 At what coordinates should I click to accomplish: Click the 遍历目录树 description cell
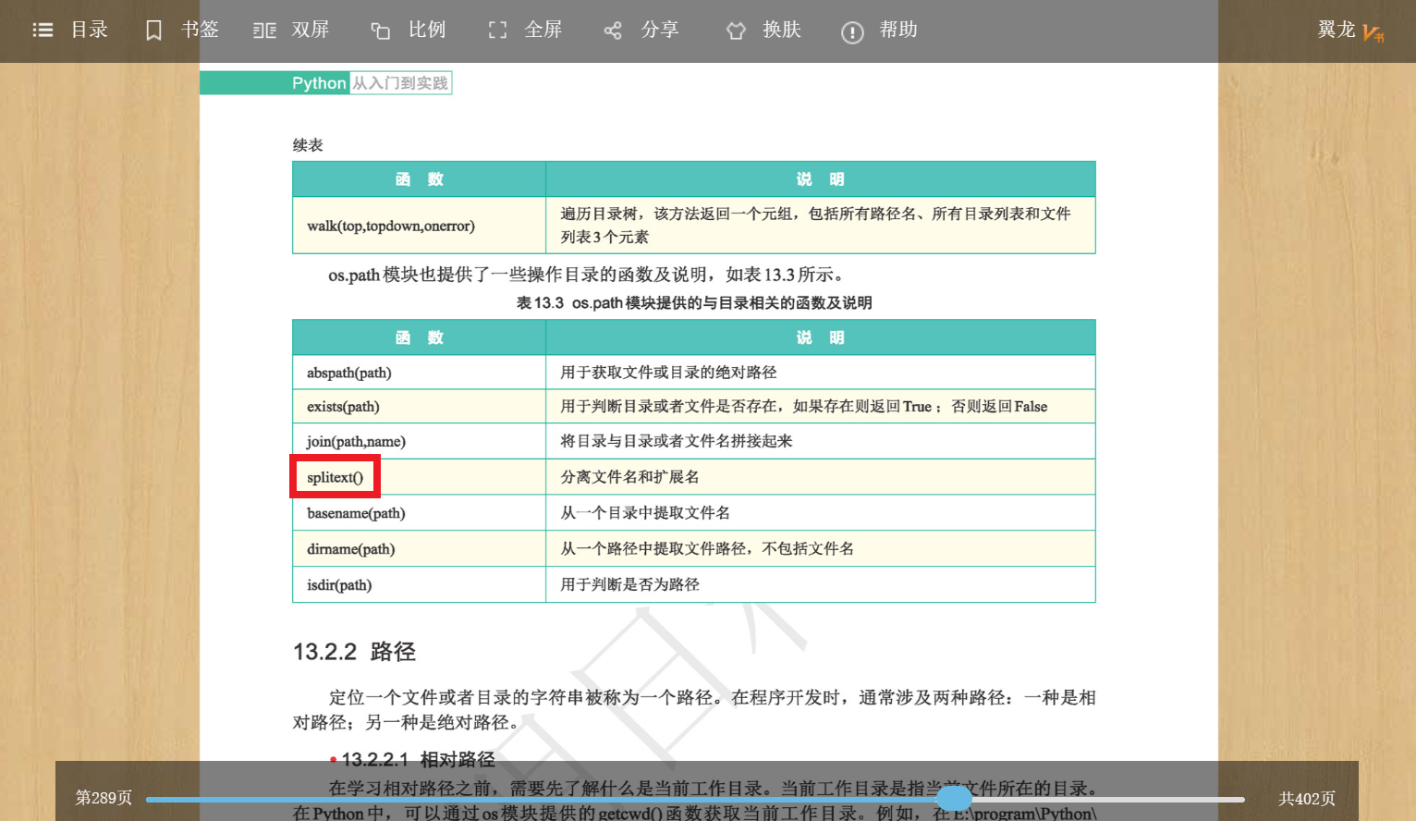point(821,226)
